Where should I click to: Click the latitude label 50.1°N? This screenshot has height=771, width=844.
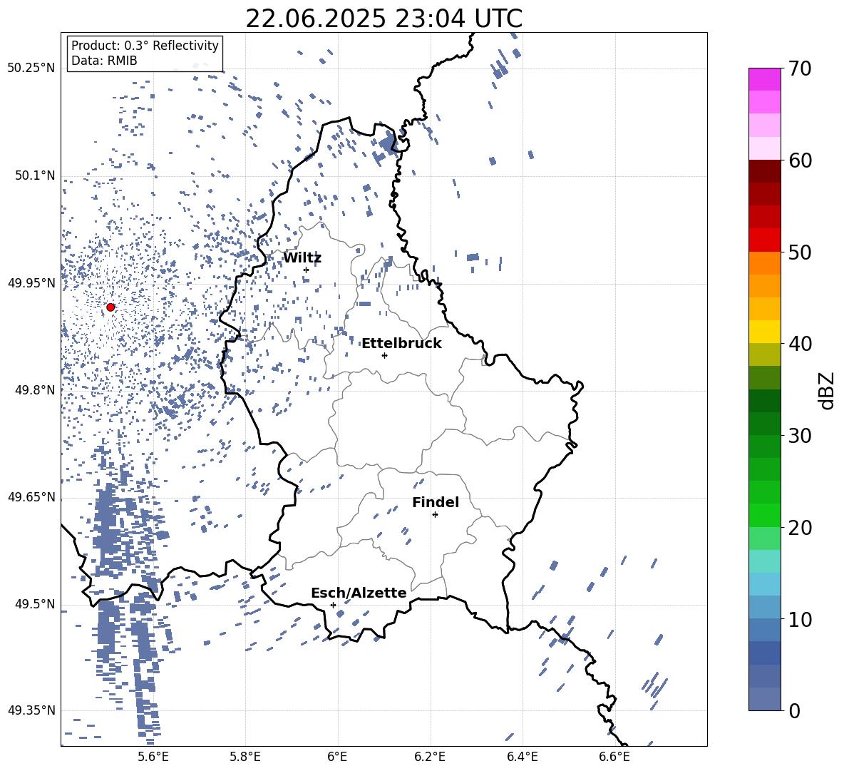coord(34,175)
